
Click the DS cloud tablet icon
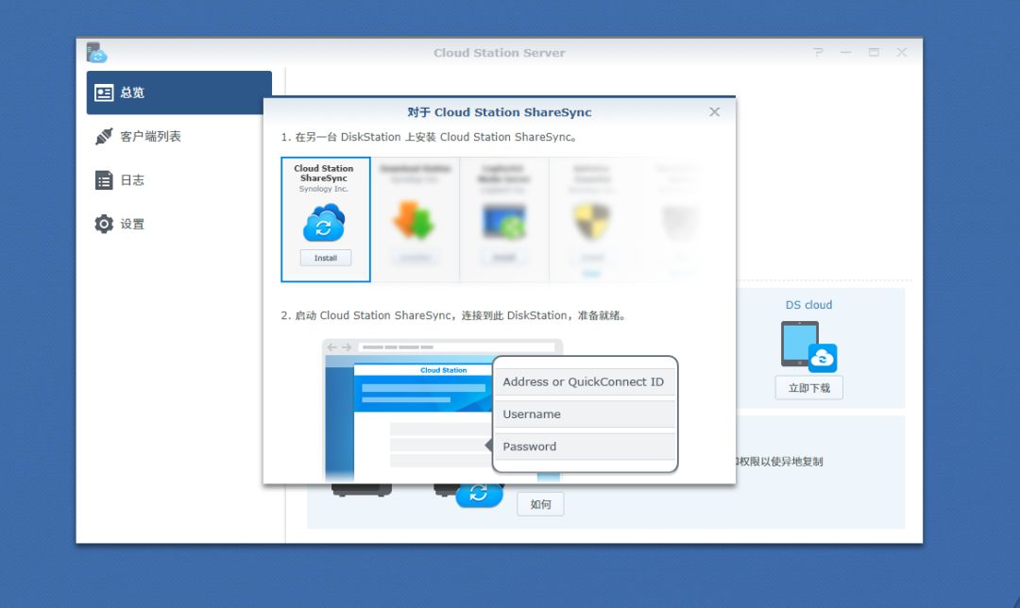[x=807, y=346]
